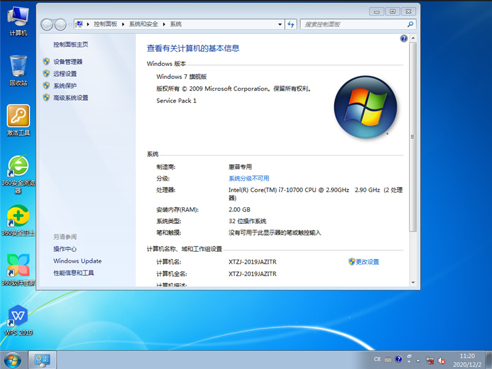Viewport: 492px width, 369px height.
Task: Click the 没有可用于此显示器的笔或触控输入 value
Action: (x=274, y=233)
